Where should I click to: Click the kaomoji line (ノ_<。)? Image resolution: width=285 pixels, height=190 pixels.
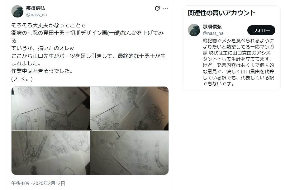tap(22, 79)
